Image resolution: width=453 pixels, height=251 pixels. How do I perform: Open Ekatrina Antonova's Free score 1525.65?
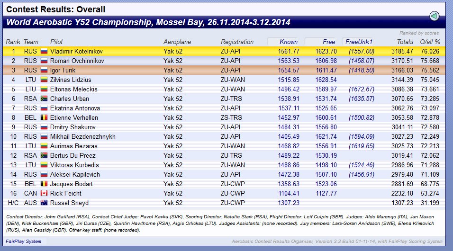pos(326,108)
